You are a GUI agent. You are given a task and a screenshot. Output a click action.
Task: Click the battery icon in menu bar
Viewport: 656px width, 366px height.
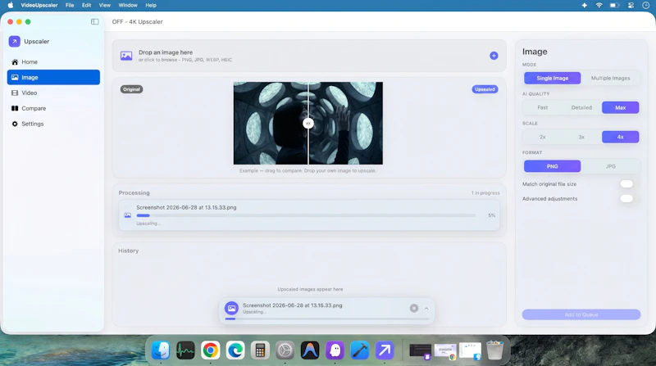click(x=614, y=6)
